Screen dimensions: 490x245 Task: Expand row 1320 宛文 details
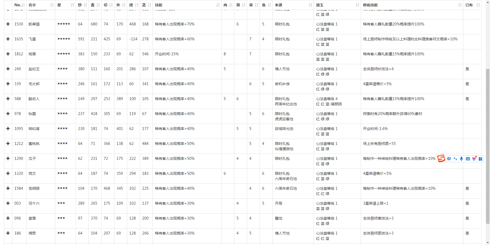point(8,173)
